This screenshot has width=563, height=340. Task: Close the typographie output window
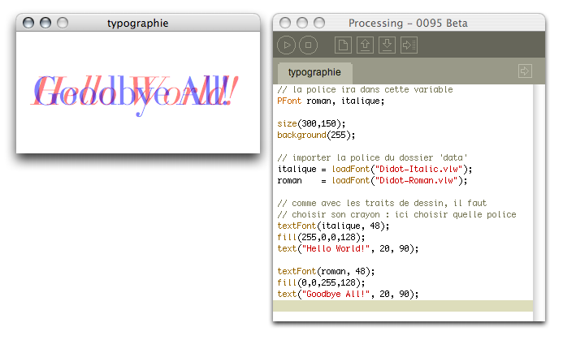pyautogui.click(x=28, y=24)
